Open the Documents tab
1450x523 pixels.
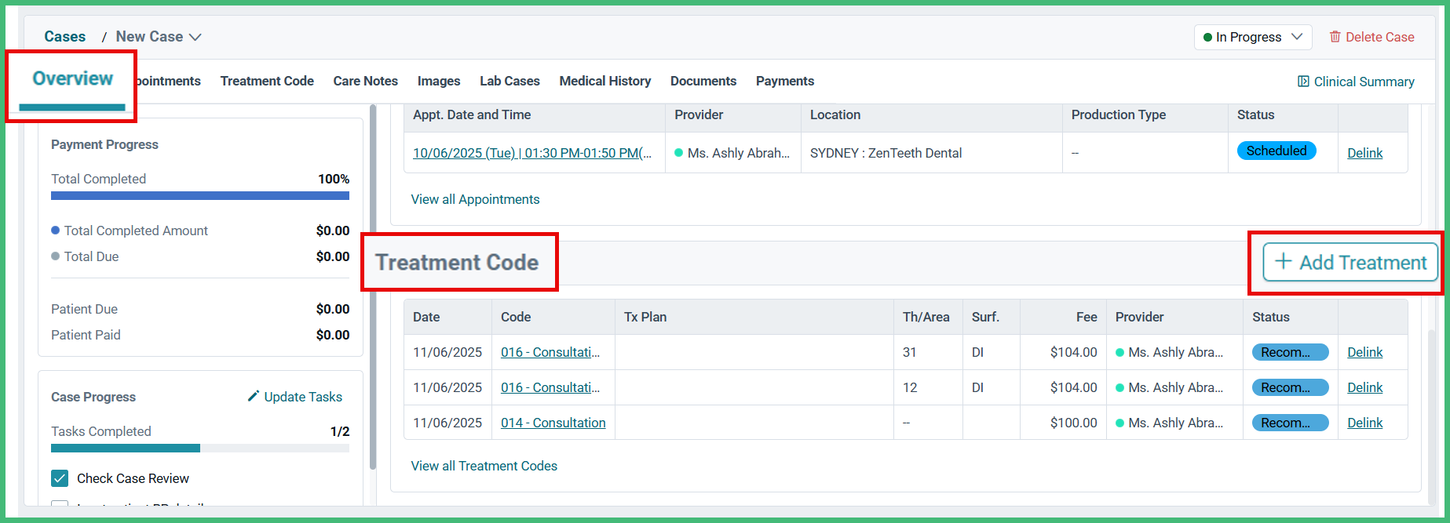coord(703,81)
